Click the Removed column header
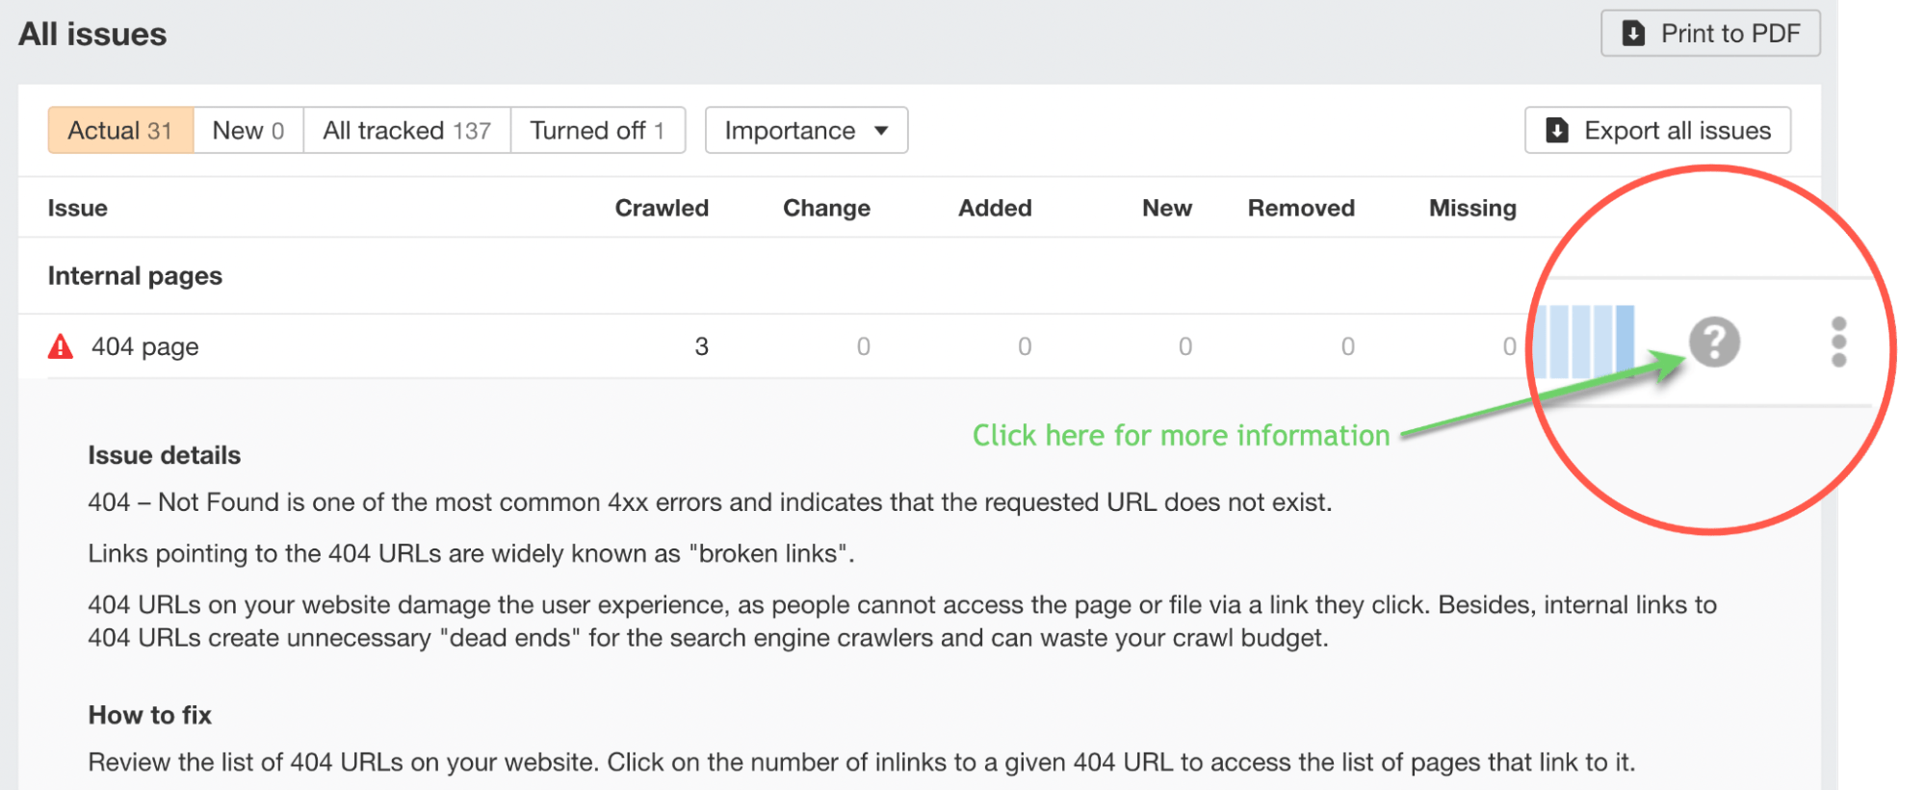1925x790 pixels. point(1300,208)
